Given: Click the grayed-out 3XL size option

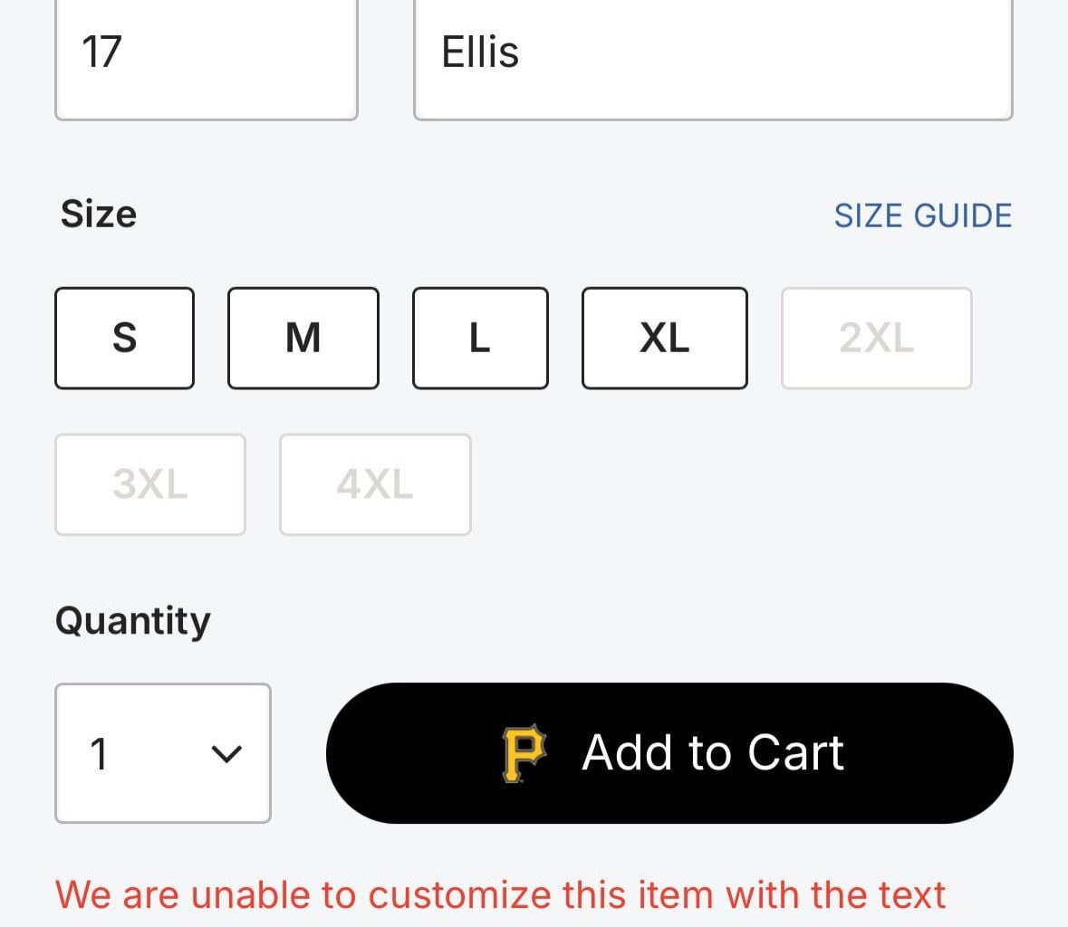Looking at the screenshot, I should [x=150, y=483].
